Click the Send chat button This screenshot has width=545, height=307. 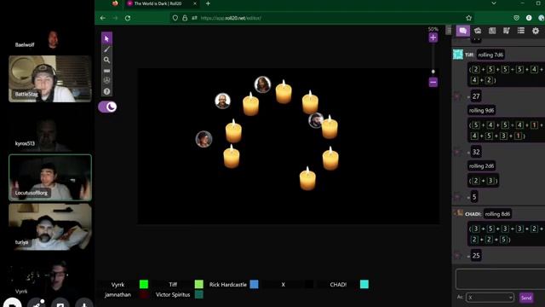(526, 298)
